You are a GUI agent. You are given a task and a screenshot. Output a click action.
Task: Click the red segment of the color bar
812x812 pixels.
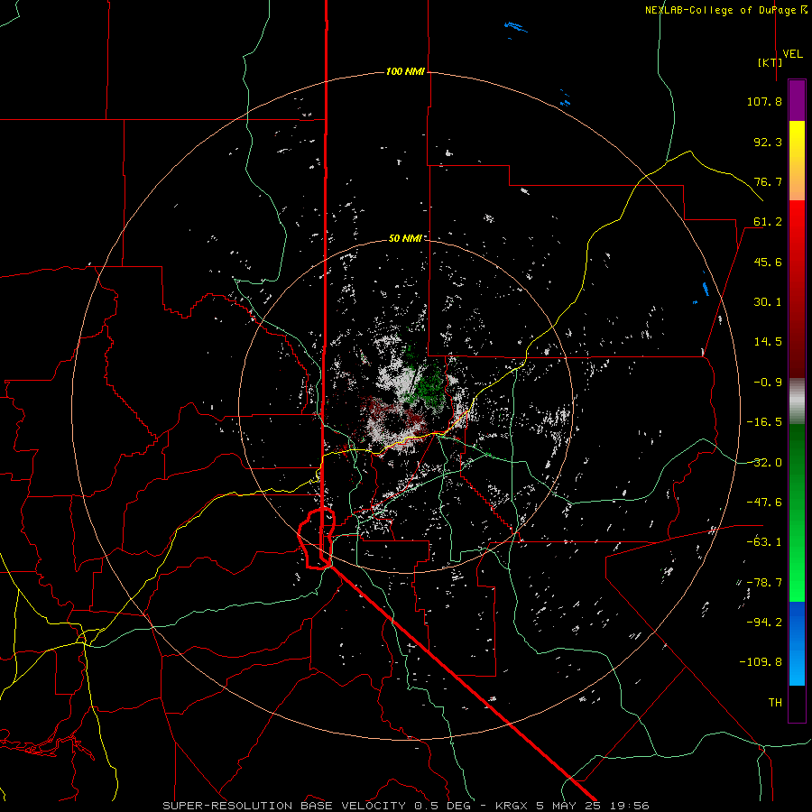point(797,289)
